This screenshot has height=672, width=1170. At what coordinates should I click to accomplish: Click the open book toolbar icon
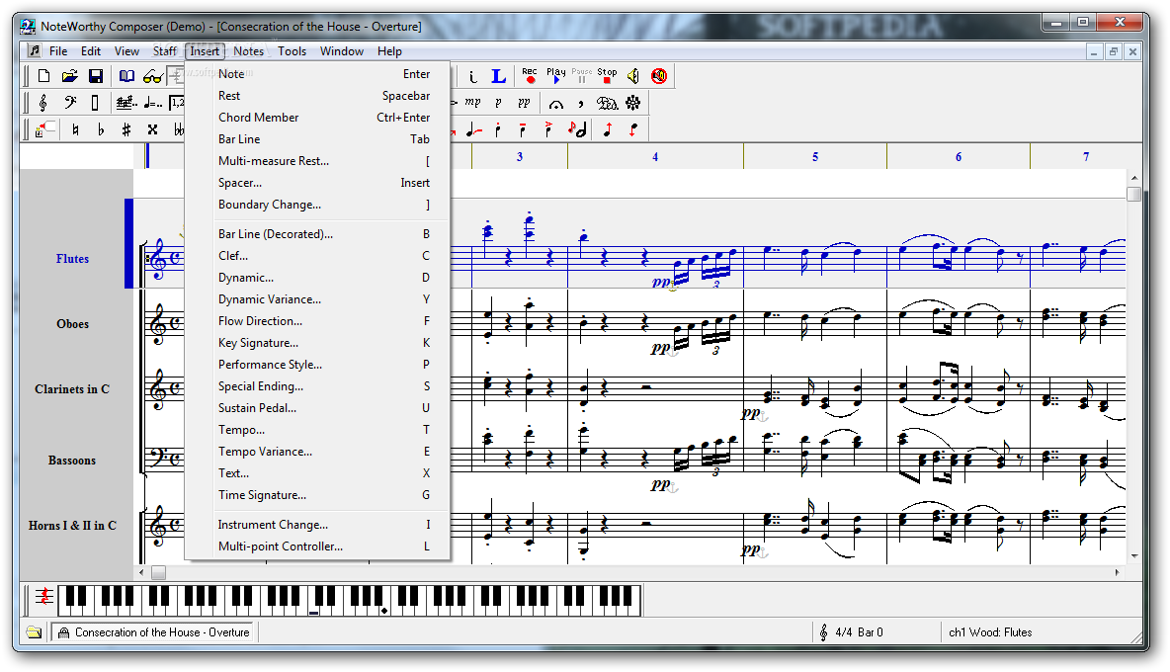click(x=126, y=76)
